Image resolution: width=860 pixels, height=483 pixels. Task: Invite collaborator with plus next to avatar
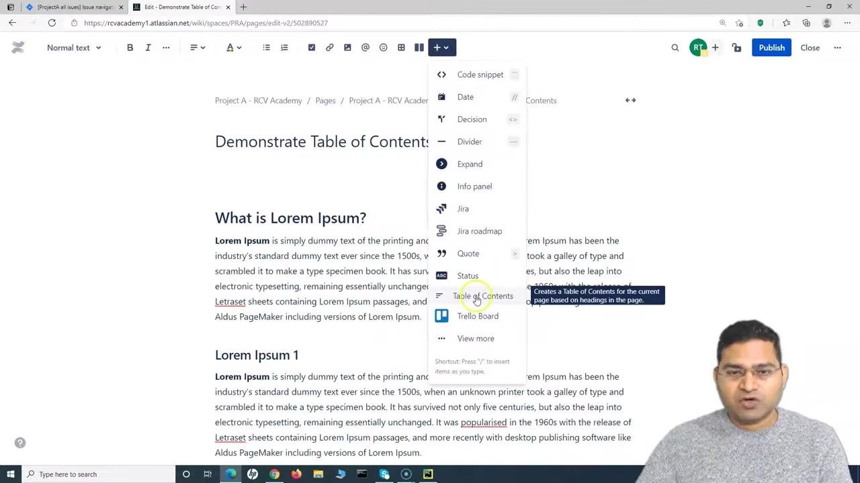(716, 48)
